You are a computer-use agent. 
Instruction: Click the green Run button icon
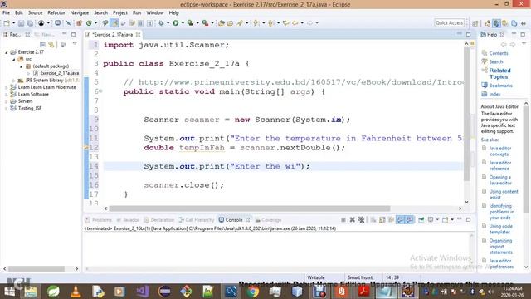pos(175,23)
